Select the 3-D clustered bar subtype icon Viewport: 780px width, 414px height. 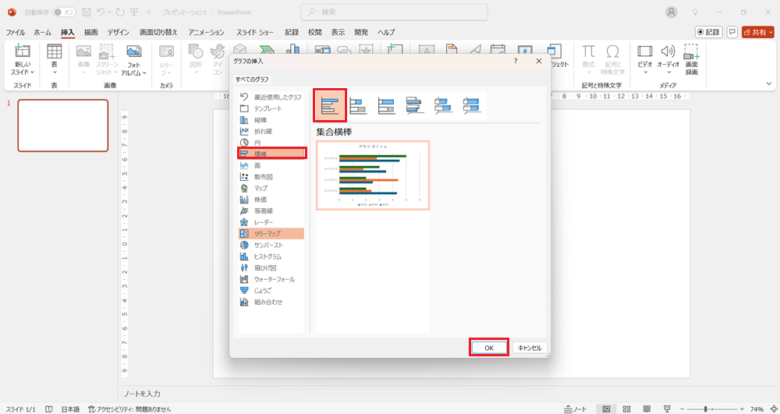tap(415, 105)
